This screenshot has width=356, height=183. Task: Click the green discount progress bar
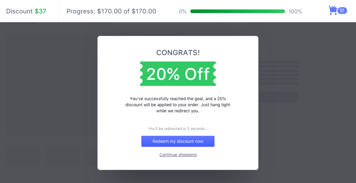[x=237, y=11]
